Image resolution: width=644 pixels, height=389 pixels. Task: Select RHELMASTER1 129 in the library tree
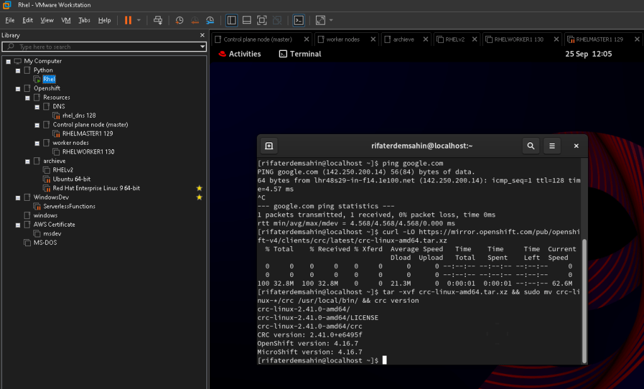(88, 133)
